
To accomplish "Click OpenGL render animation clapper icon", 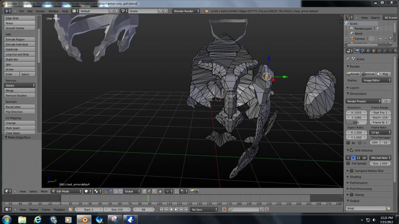I will coord(197,191).
